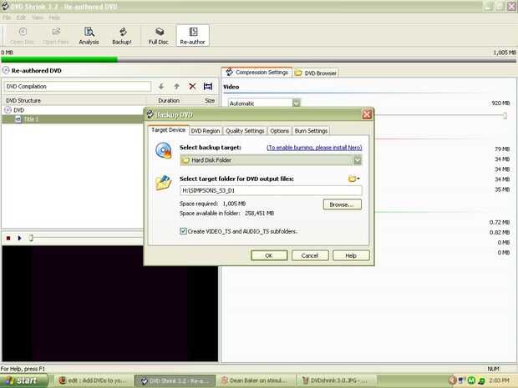Click the preview playback position slider

(x=31, y=238)
